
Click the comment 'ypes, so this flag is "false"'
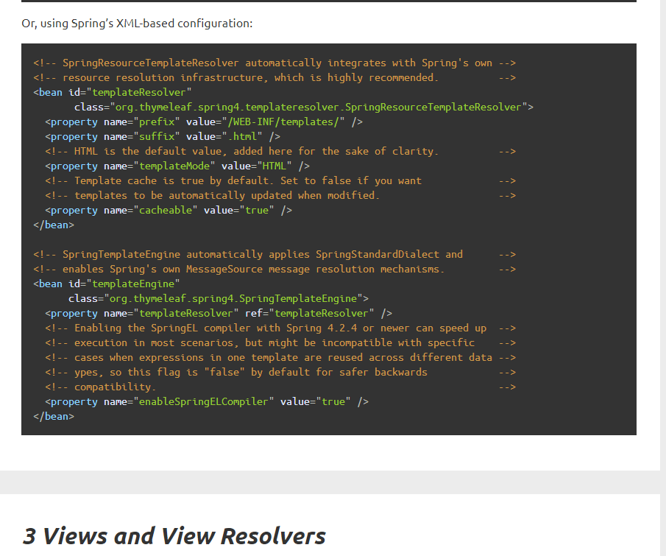pyautogui.click(x=280, y=373)
